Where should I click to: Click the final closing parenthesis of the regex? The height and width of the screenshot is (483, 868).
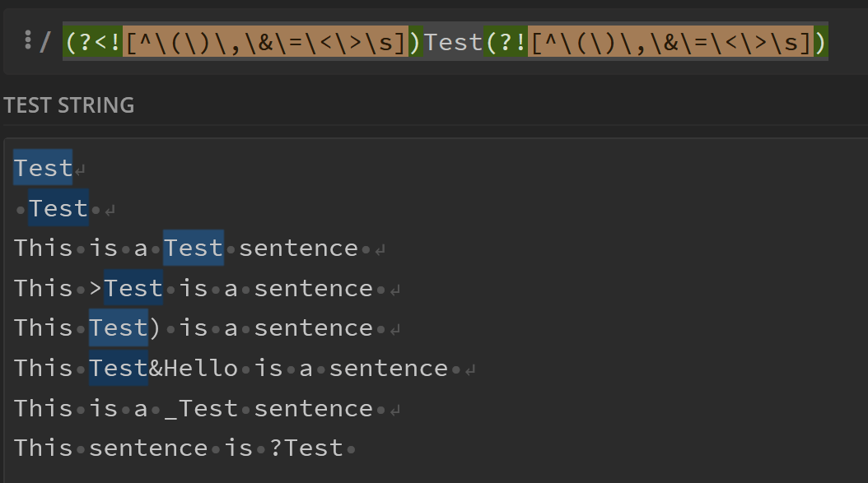tap(820, 41)
